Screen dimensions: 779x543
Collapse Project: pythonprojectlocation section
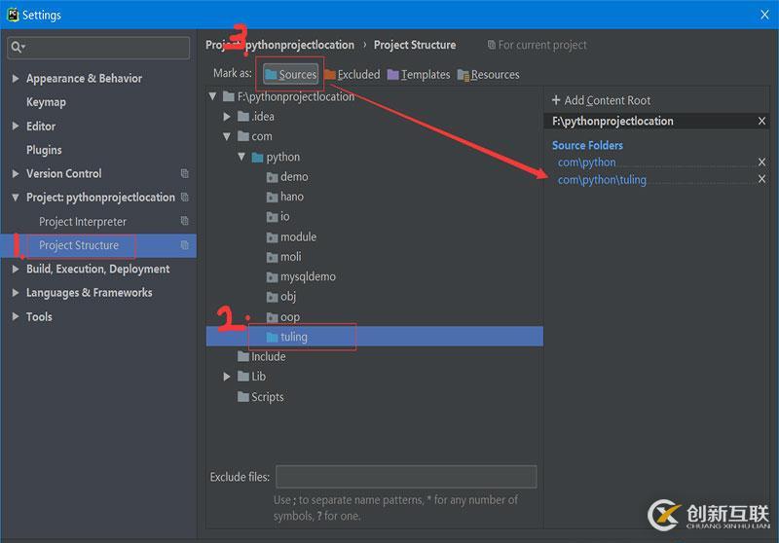pyautogui.click(x=16, y=198)
